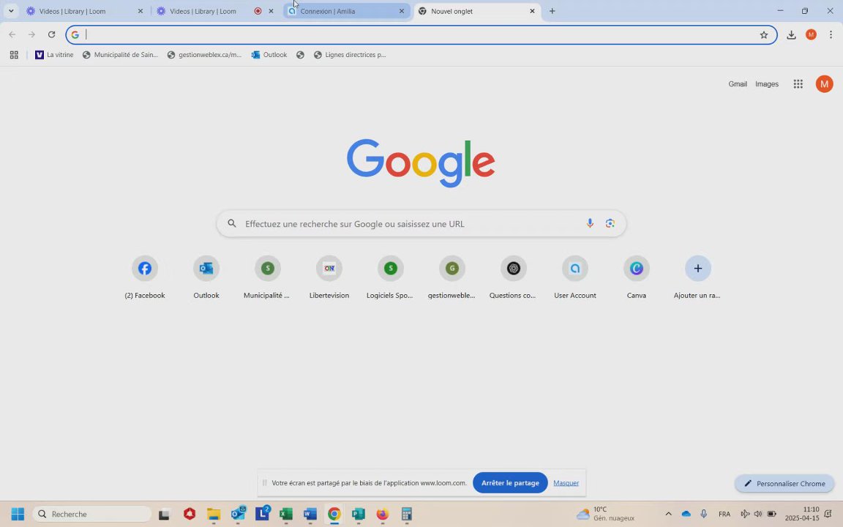Open the unlabeled globe bookmark
Viewport: 843px width, 527px height.
301,55
